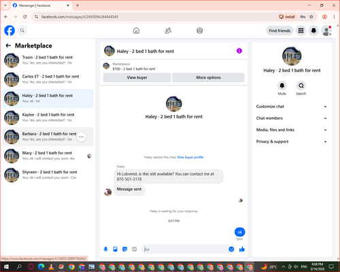Viewport: 340px width, 272px height.
Task: Mute the Haley conversation
Action: (282, 86)
